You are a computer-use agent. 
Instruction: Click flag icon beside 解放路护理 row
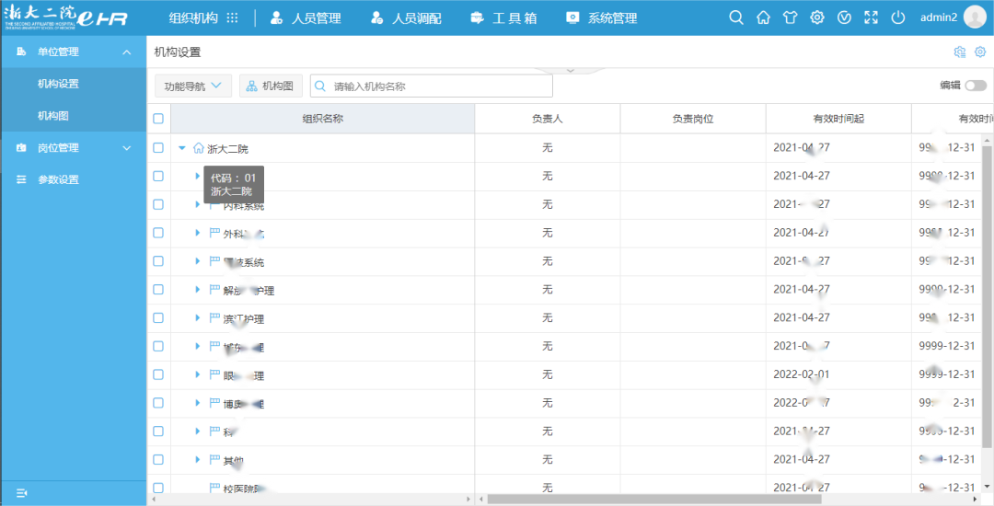click(214, 290)
